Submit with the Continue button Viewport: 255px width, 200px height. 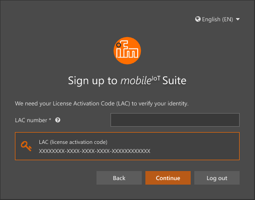tap(168, 178)
